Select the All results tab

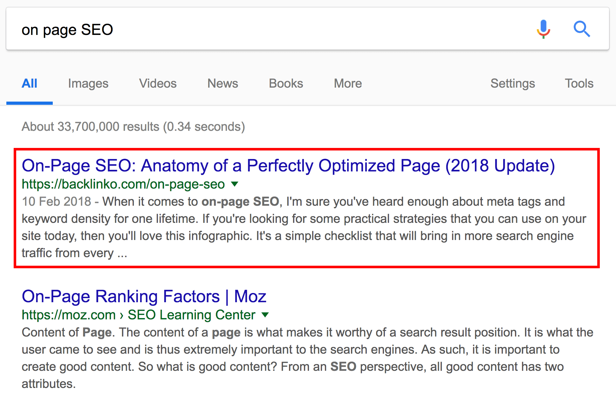click(30, 83)
